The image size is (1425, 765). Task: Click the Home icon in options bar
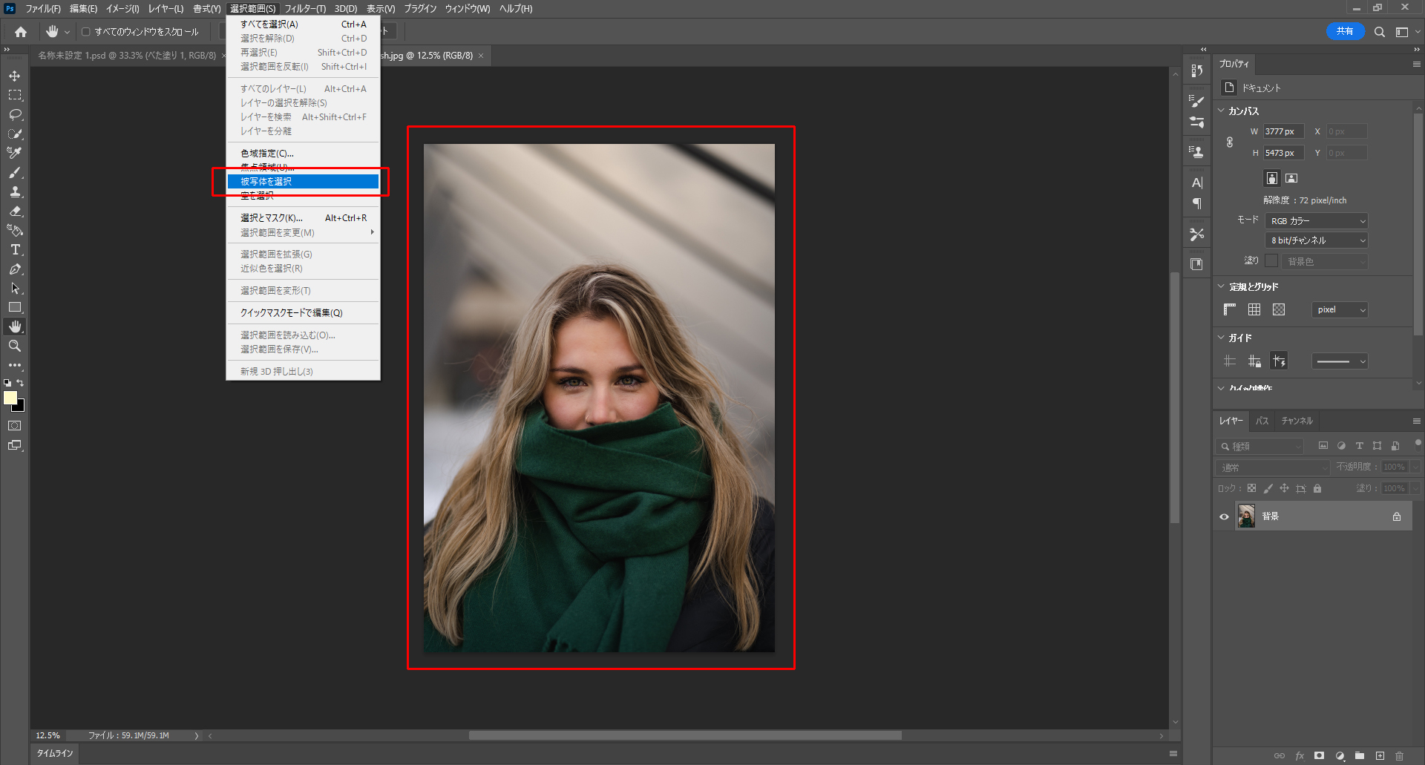click(x=21, y=32)
